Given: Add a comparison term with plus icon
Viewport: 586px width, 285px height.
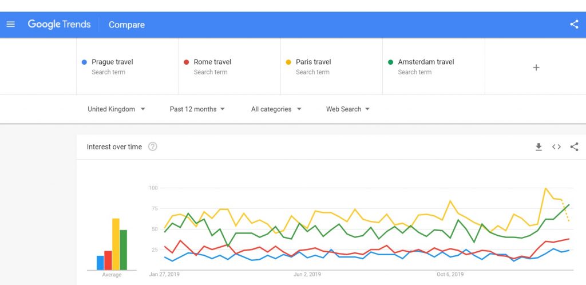Looking at the screenshot, I should [x=536, y=68].
